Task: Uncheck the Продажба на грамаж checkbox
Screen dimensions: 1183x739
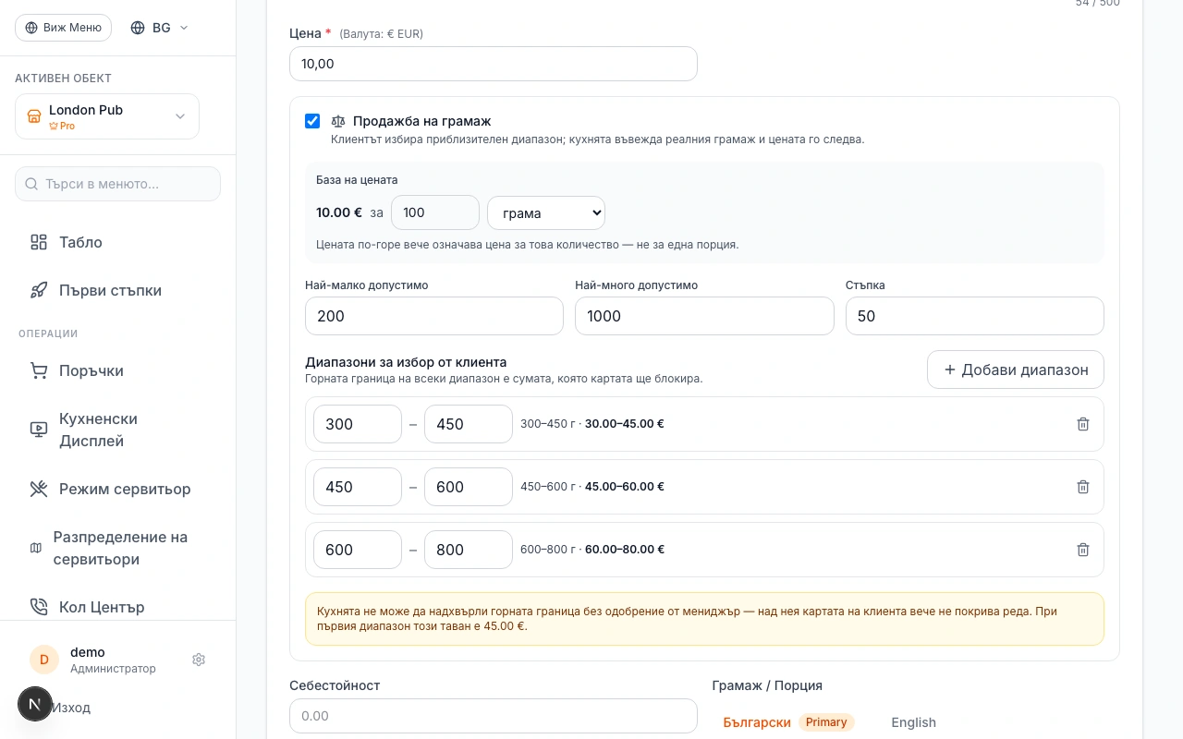Action: (312, 121)
